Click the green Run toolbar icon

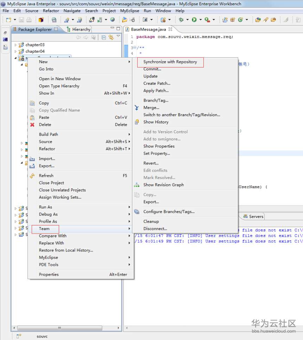pos(194,20)
